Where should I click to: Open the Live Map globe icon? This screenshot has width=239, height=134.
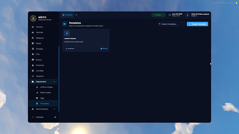33,71
